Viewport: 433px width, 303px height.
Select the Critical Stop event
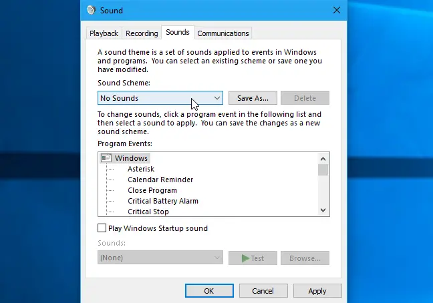point(148,212)
